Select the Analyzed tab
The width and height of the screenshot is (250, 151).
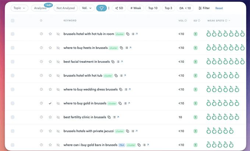[40, 8]
